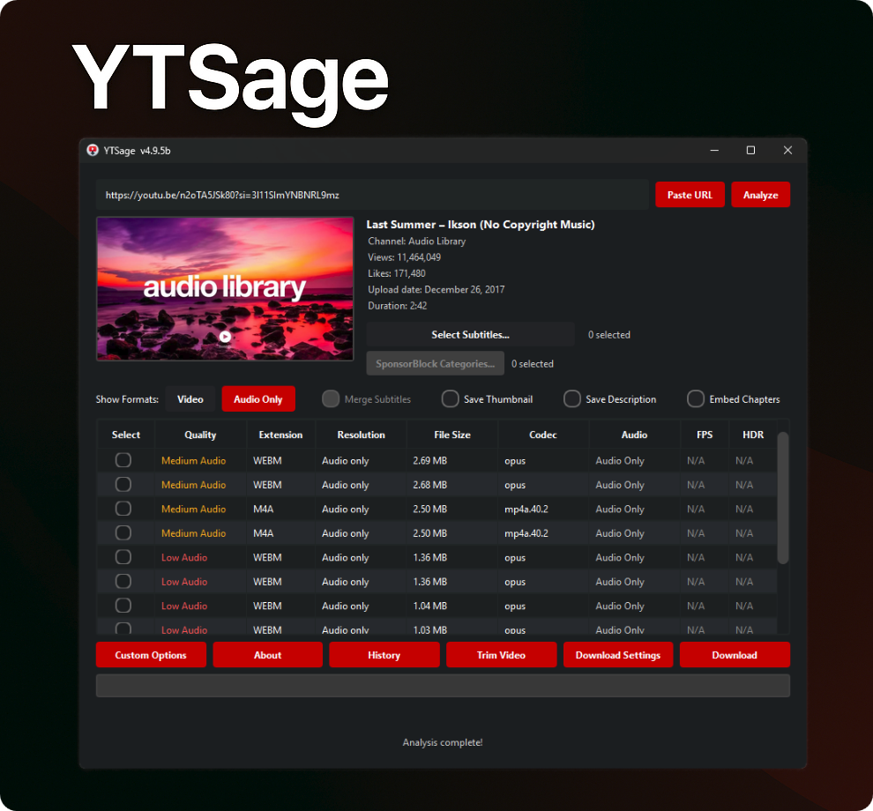Minimize the YTSage window
Image resolution: width=873 pixels, height=811 pixels.
(x=714, y=150)
